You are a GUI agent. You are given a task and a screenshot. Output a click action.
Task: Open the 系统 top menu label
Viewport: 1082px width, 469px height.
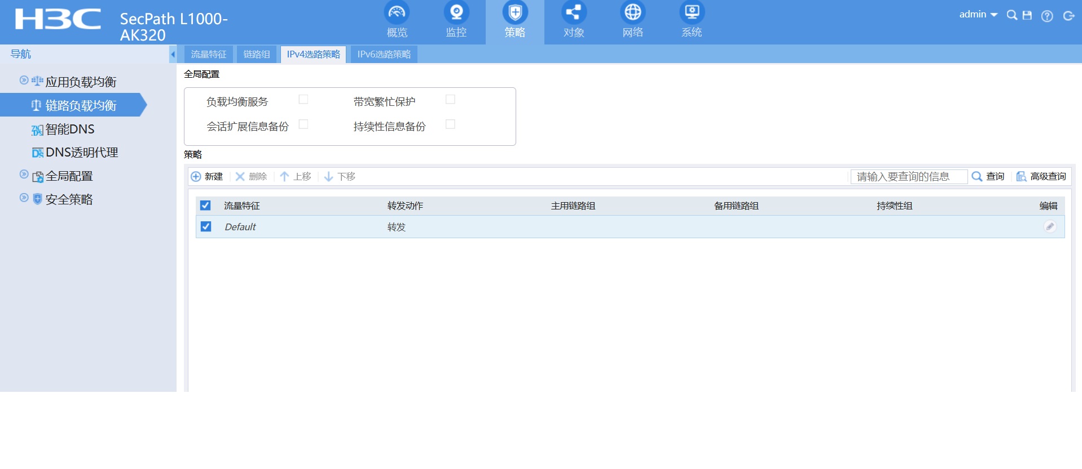pyautogui.click(x=692, y=33)
